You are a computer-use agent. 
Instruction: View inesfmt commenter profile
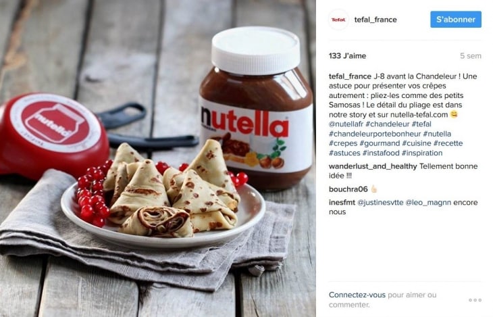[x=342, y=202]
